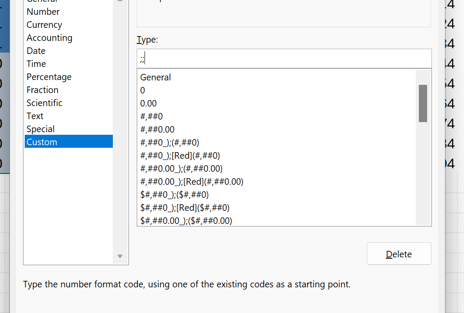Select the #,##0.00 format code
Viewport: 464px width, 313px height.
[157, 130]
